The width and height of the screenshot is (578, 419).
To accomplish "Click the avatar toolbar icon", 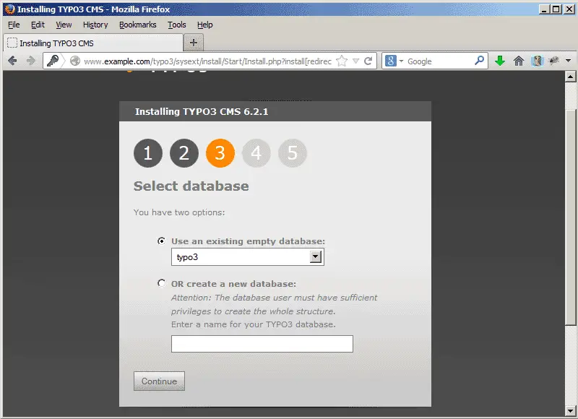I will [537, 61].
